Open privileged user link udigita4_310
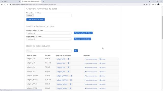163x91 pixels. click(61, 59)
